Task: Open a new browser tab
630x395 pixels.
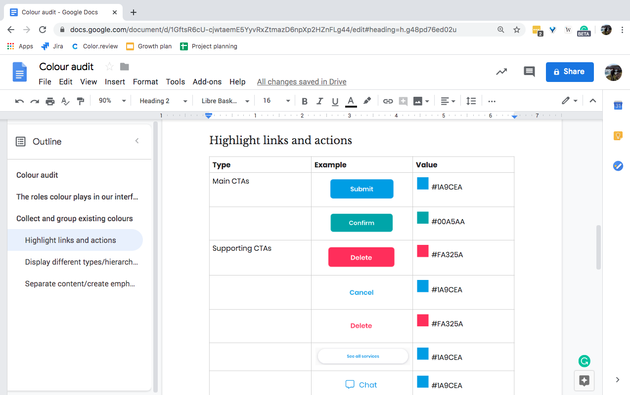Action: [x=133, y=12]
